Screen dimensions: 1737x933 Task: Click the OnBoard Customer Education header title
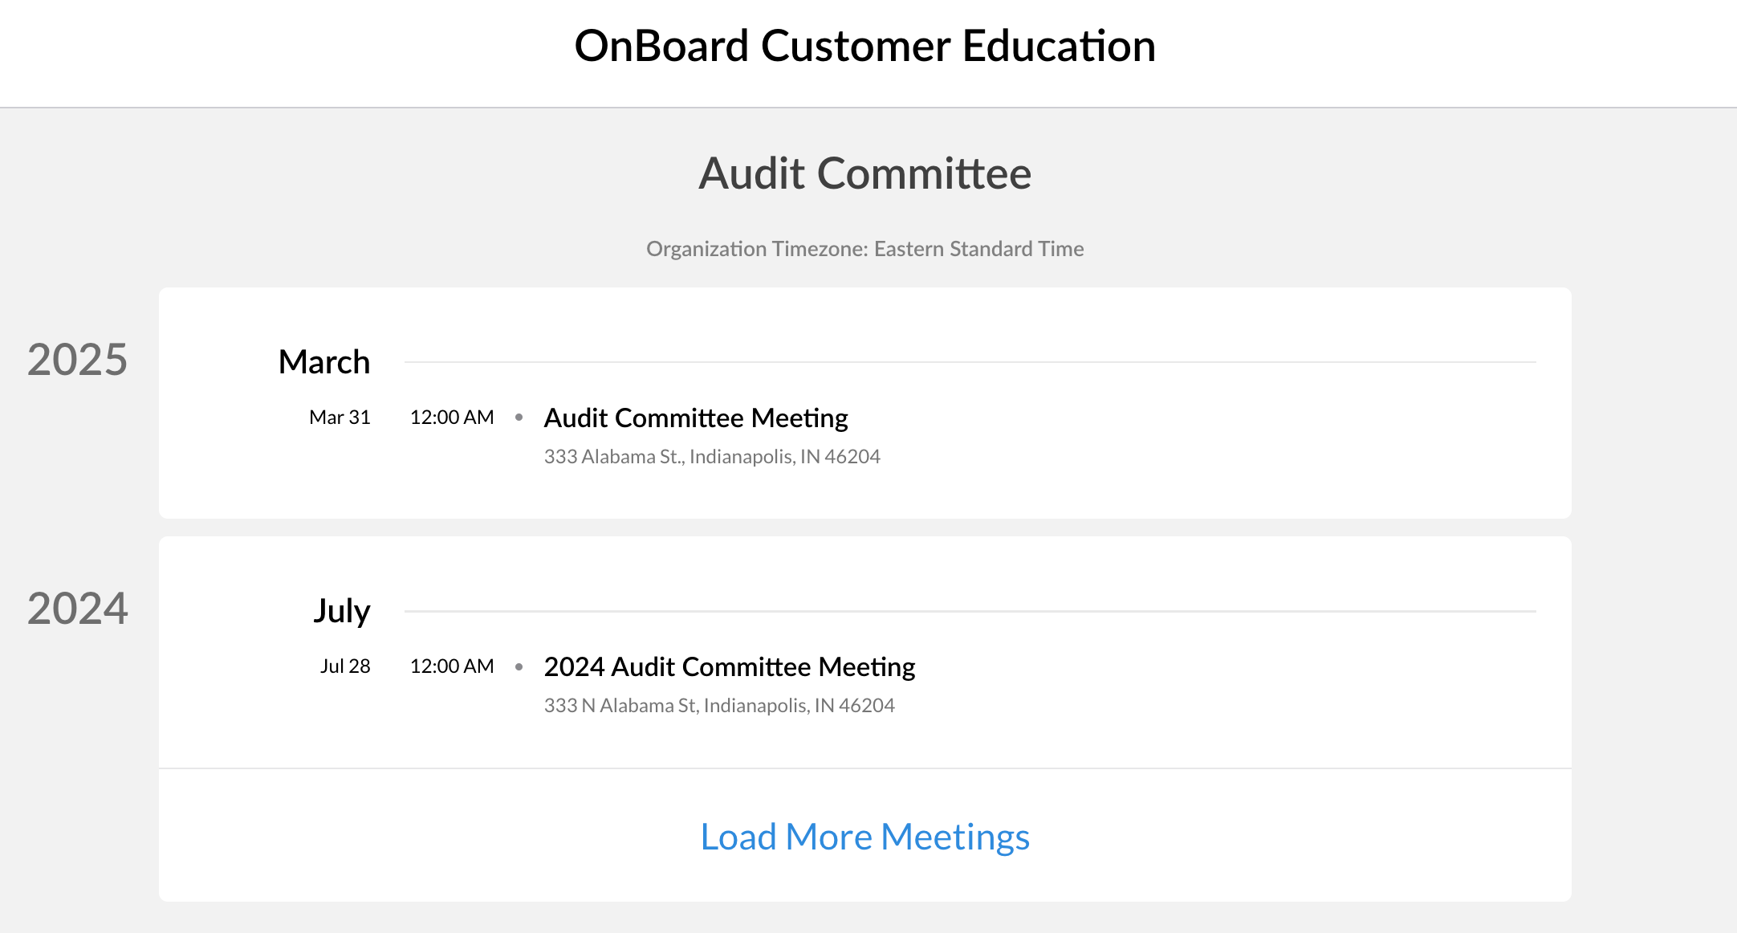click(x=864, y=46)
